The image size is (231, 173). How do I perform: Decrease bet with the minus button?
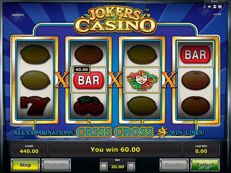click(104, 167)
